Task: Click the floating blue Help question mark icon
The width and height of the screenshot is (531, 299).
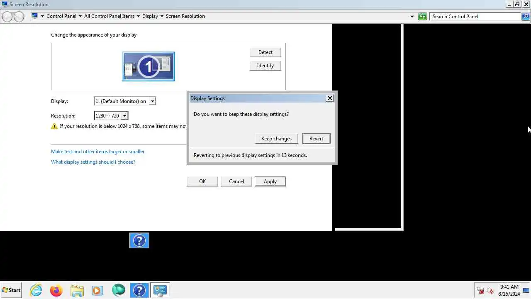Action: [x=139, y=240]
